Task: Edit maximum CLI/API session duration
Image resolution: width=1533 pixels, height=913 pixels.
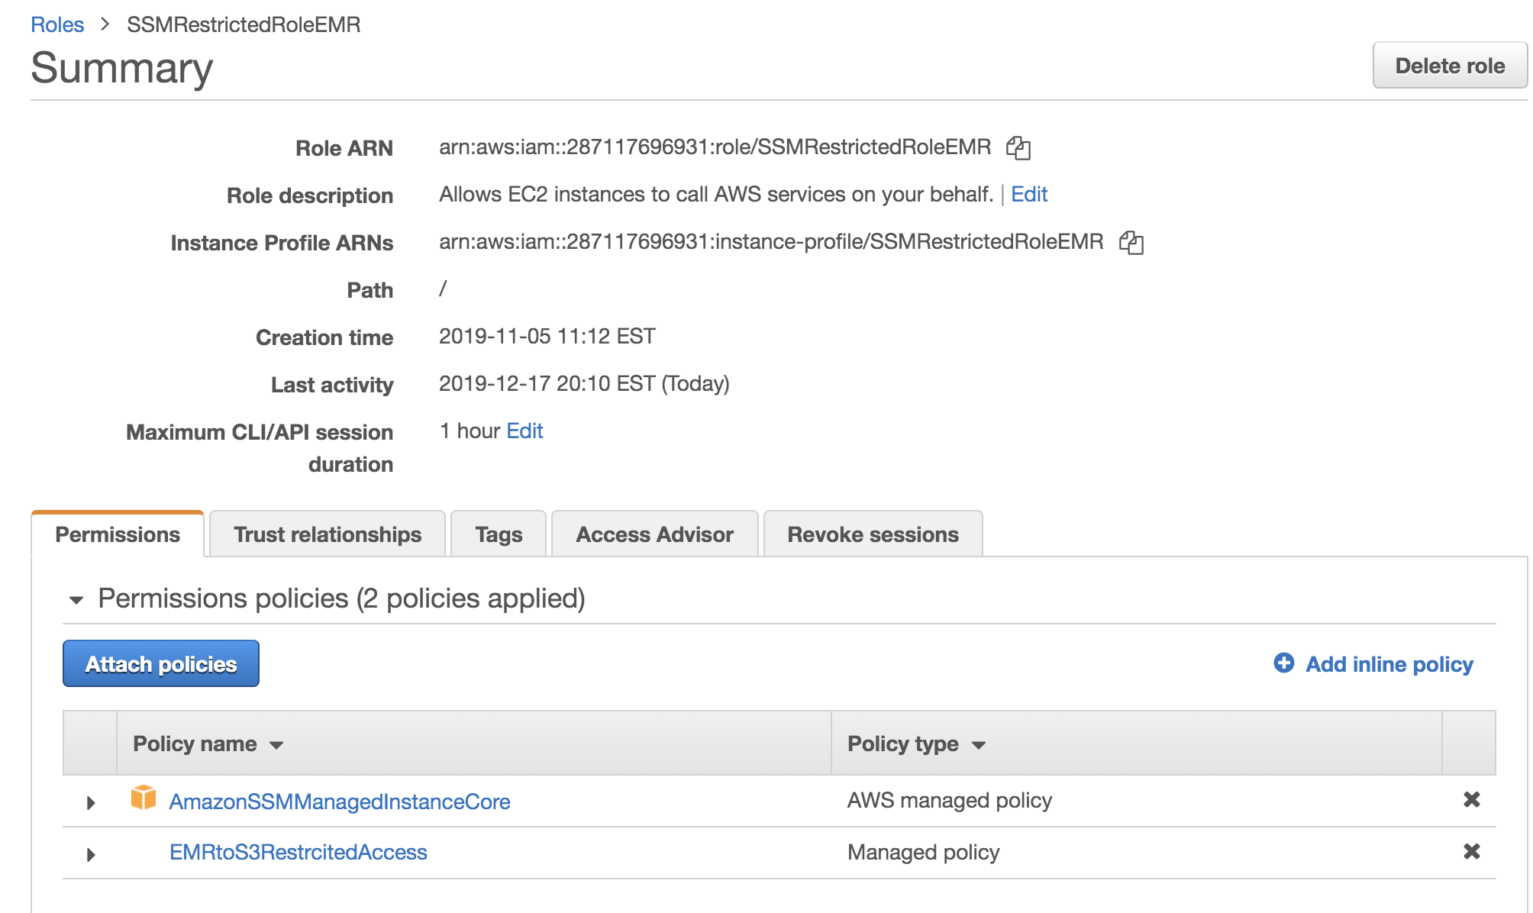Action: 524,431
